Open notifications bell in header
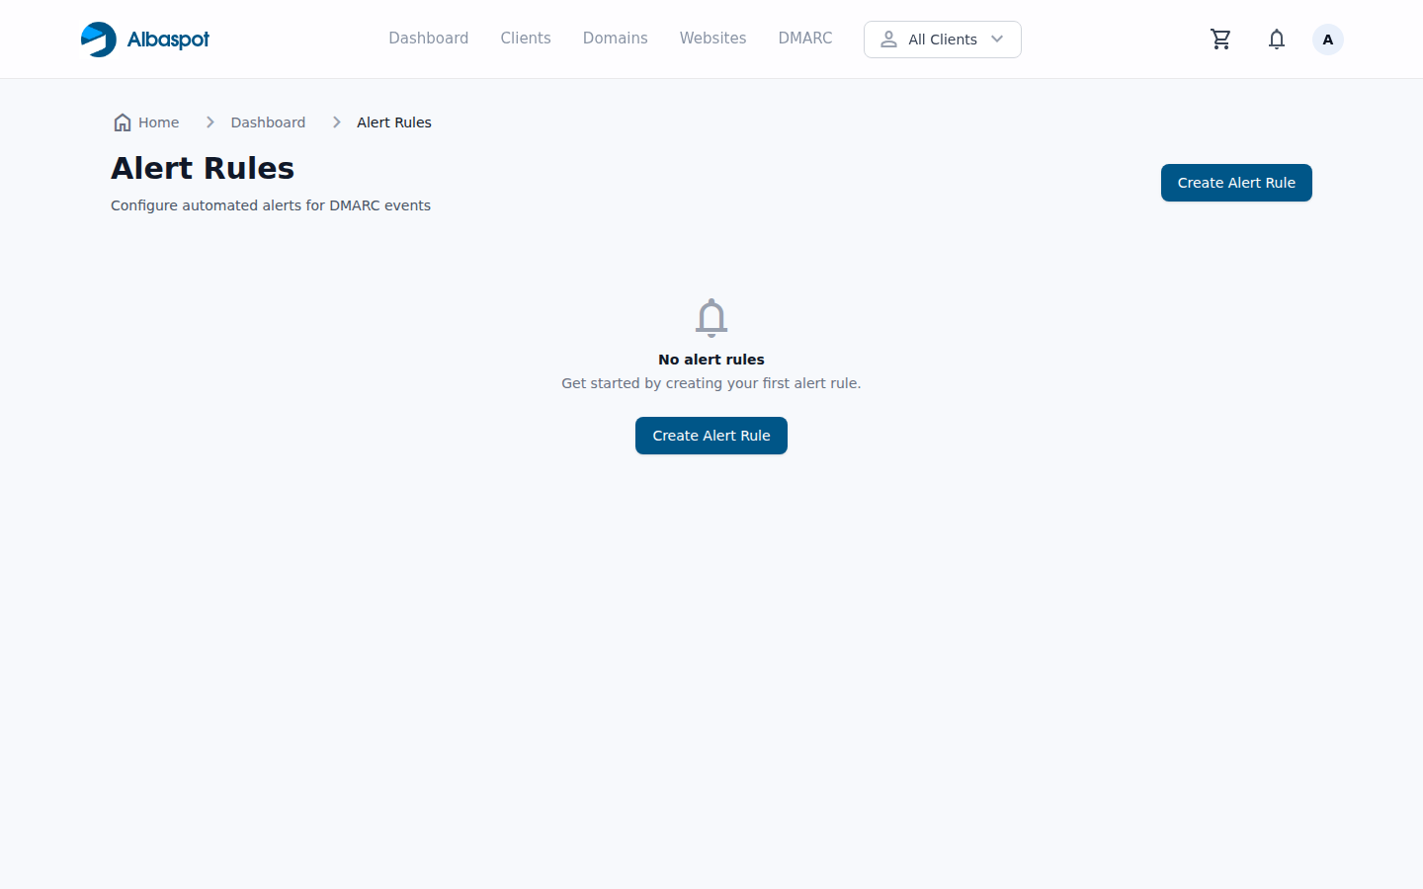 [x=1277, y=40]
